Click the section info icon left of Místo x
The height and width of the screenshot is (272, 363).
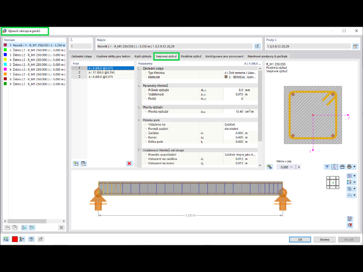coord(269,167)
